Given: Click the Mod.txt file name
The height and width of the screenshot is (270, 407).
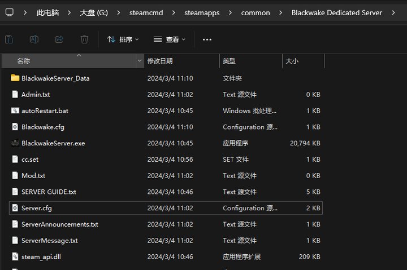Looking at the screenshot, I should coord(33,176).
